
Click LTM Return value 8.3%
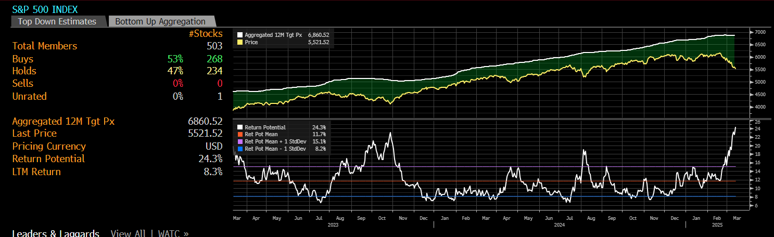tap(213, 172)
